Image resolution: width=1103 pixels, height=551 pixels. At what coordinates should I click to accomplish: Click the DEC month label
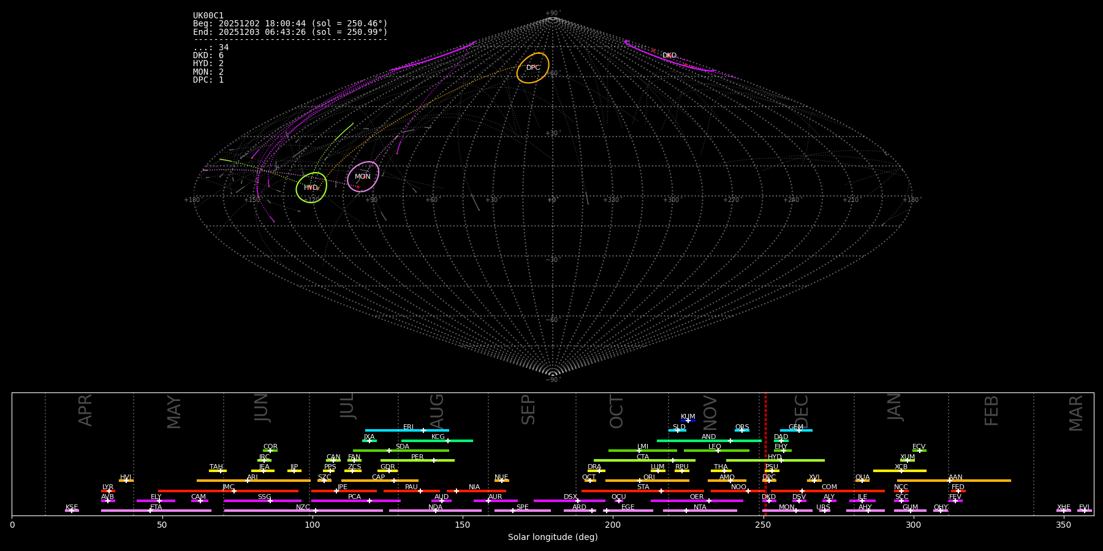coord(802,411)
